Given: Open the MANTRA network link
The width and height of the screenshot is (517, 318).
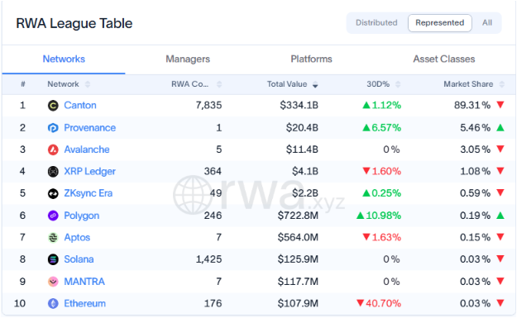Looking at the screenshot, I should (x=84, y=282).
